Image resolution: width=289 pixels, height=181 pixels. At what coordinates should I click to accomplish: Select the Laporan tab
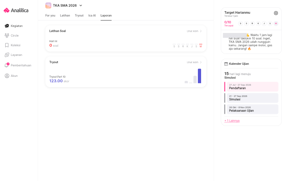tap(106, 16)
